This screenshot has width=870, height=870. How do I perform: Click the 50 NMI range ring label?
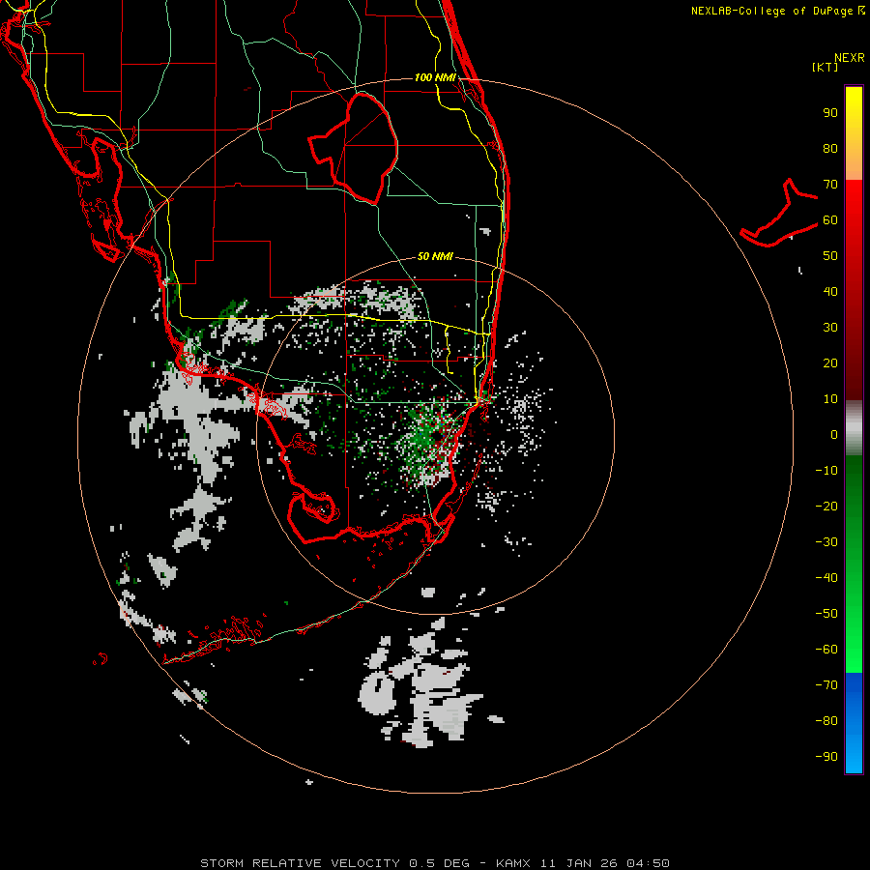pyautogui.click(x=435, y=256)
